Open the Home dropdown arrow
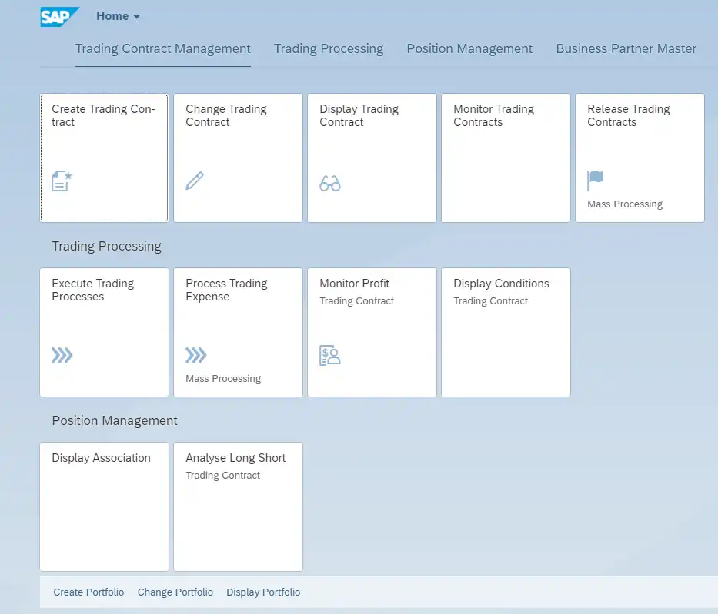This screenshot has height=614, width=718. pyautogui.click(x=136, y=16)
